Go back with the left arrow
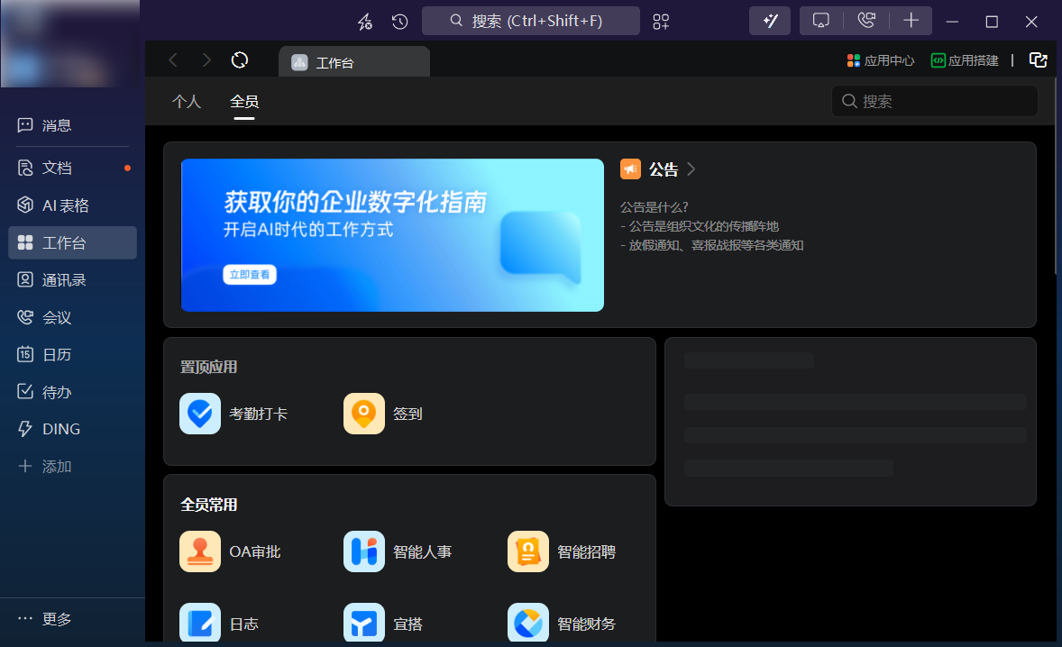The width and height of the screenshot is (1062, 647). pyautogui.click(x=173, y=60)
